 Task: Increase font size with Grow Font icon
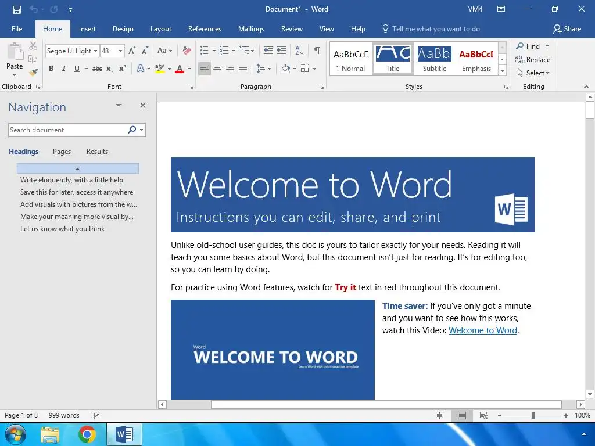coord(132,51)
